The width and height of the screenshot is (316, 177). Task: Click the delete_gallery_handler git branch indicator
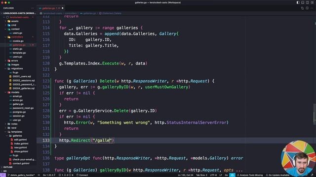(21, 175)
